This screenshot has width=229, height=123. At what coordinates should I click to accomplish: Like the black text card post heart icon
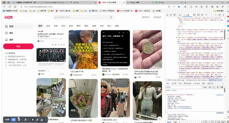(124, 74)
